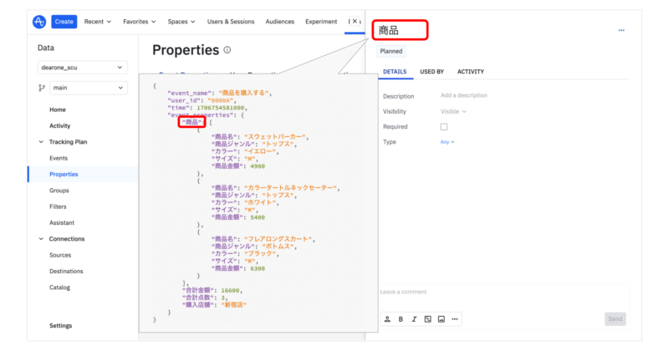
Task: Click the Amplitude logo icon
Action: coord(39,22)
